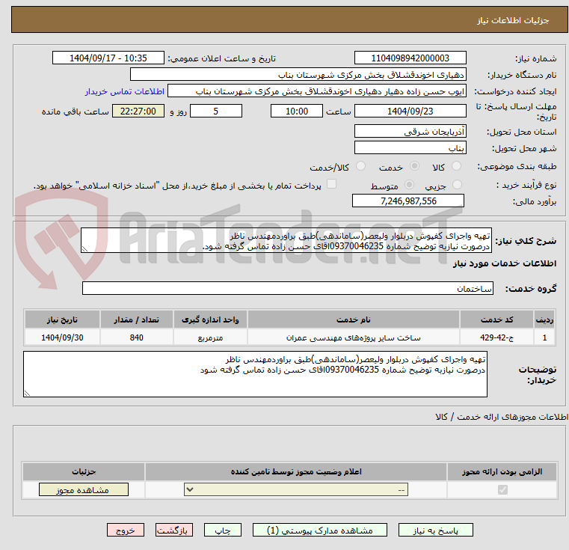
Task: Click the unit cell مترمربع
Action: pos(210,337)
